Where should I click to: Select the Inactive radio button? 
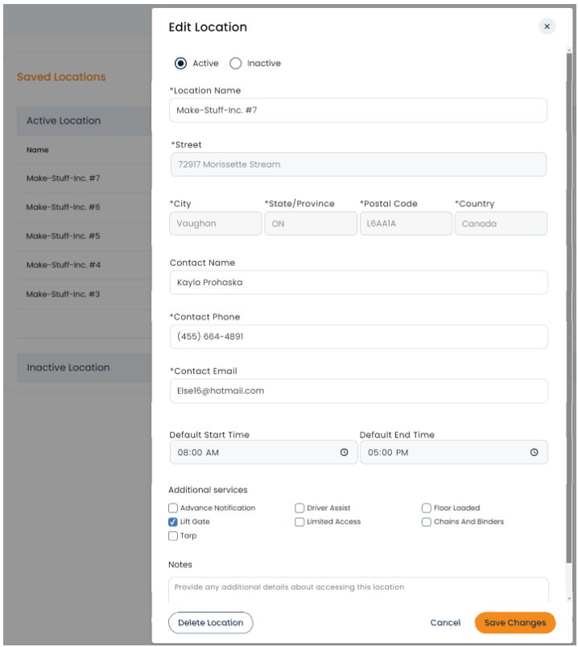point(236,63)
